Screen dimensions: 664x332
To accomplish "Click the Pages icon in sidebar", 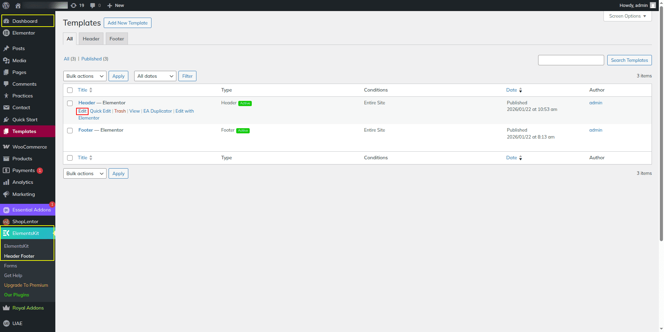I will 6,72.
